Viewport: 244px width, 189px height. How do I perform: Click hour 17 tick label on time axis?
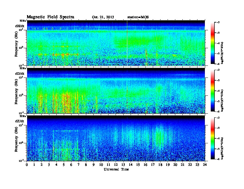tap(153, 165)
